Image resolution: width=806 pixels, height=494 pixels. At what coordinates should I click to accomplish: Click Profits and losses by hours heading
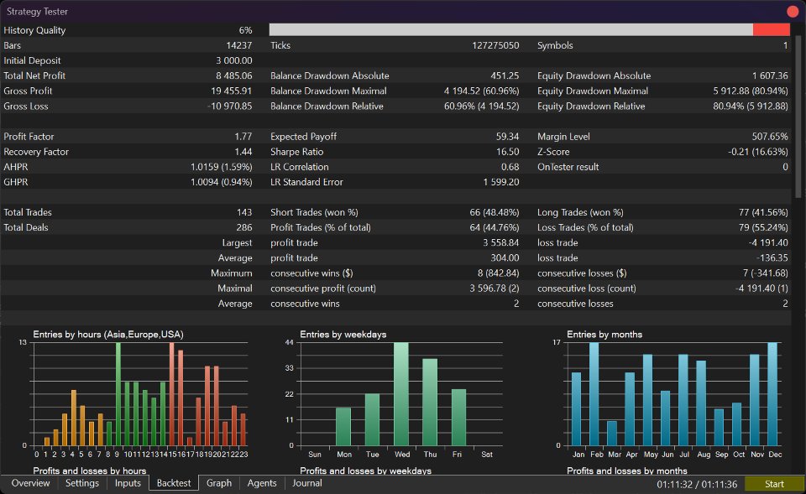click(x=90, y=471)
